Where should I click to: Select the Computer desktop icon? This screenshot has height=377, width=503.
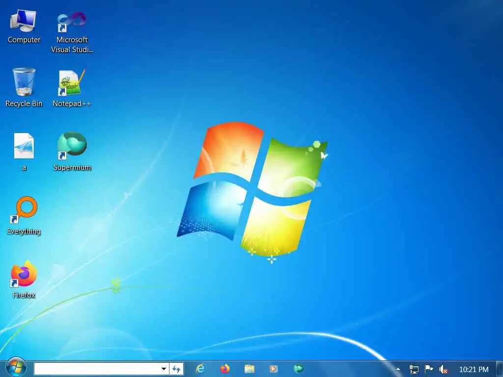[x=24, y=27]
